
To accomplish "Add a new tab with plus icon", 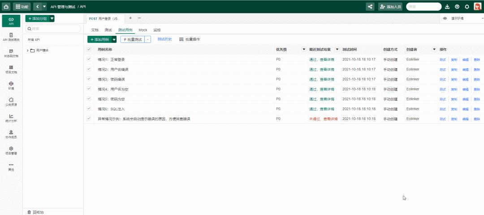I will pyautogui.click(x=130, y=18).
